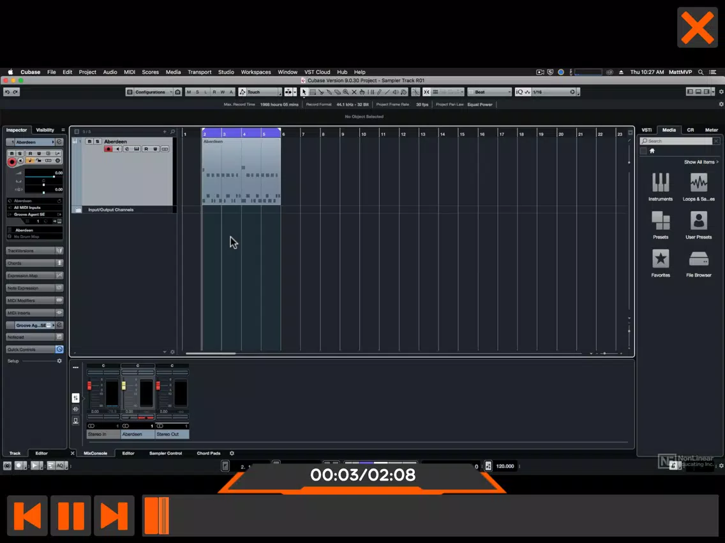
Task: Pause the video playback
Action: 71,516
